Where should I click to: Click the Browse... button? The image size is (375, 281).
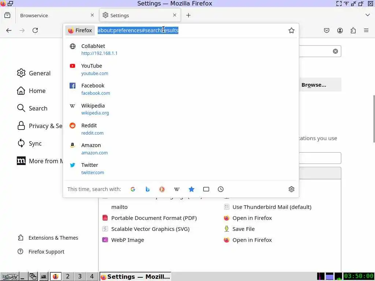(x=320, y=85)
